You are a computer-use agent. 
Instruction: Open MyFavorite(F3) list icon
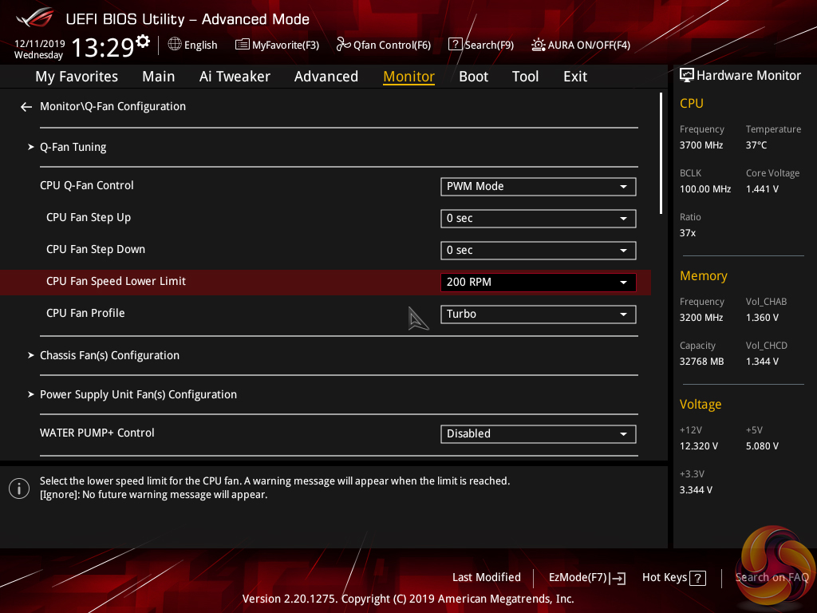[x=243, y=45]
